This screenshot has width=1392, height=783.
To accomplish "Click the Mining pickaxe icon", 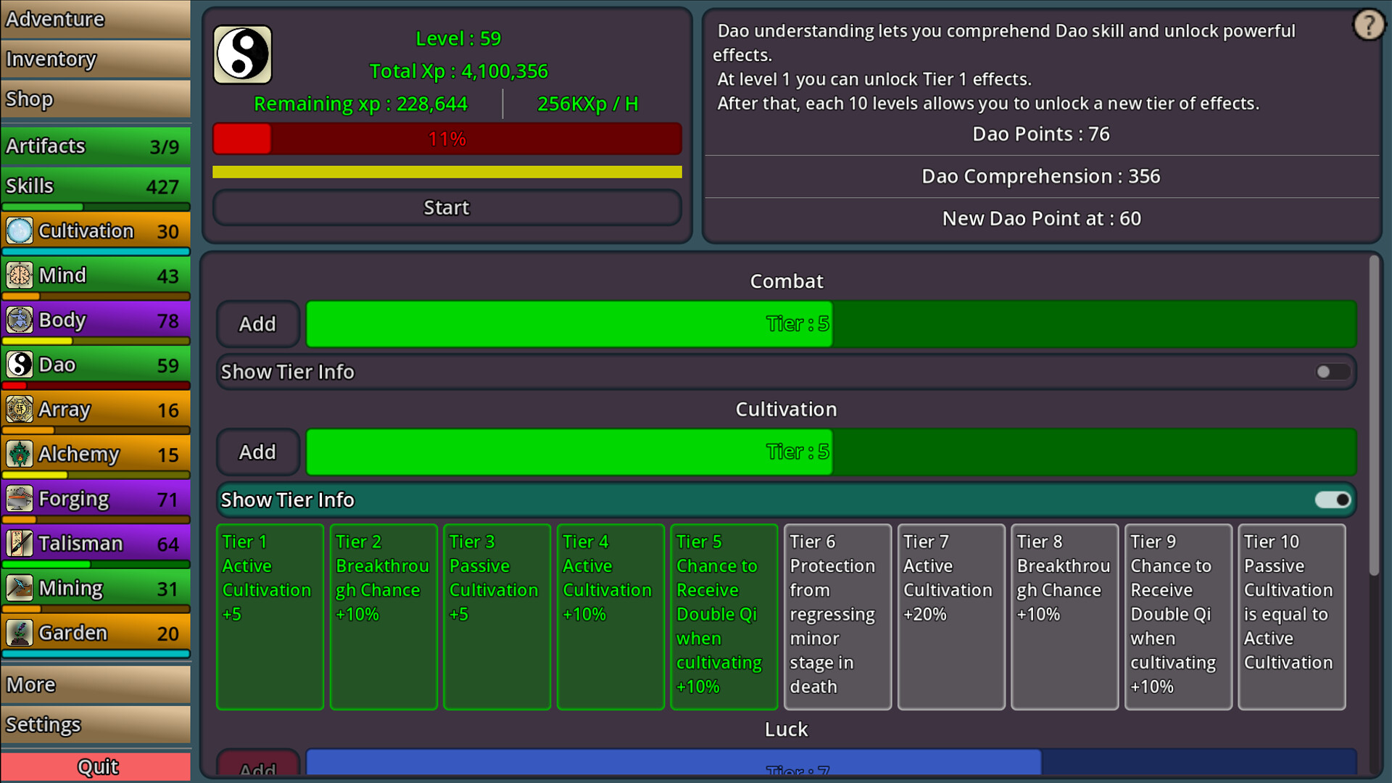I will [18, 587].
